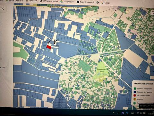Click the Вибрана ділянка legend label
The image size is (154, 116).
pyautogui.click(x=143, y=95)
